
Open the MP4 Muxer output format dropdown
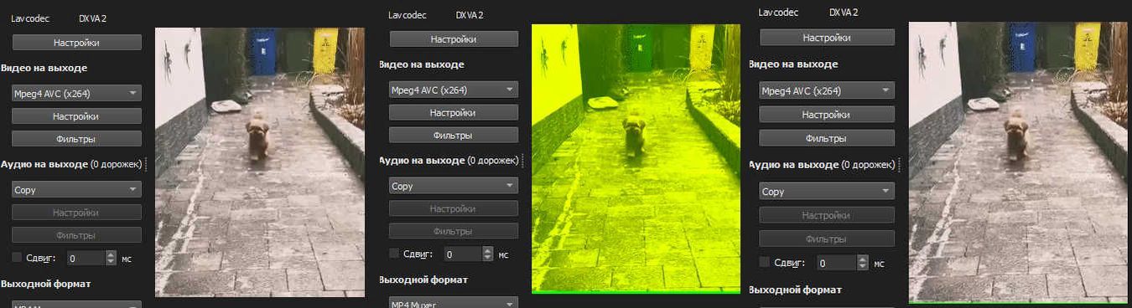click(x=454, y=302)
